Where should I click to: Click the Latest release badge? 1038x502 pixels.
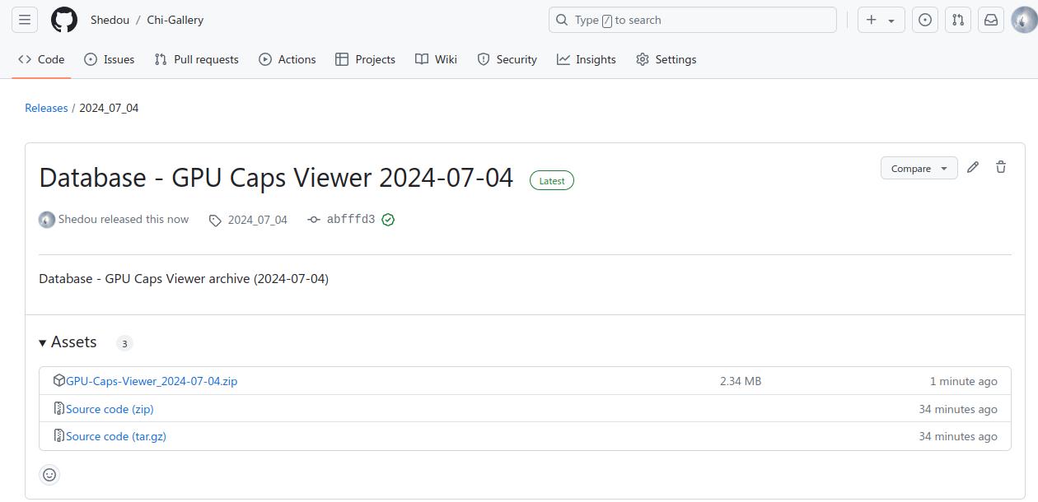click(x=552, y=180)
